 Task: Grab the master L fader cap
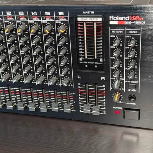[x=87, y=109]
